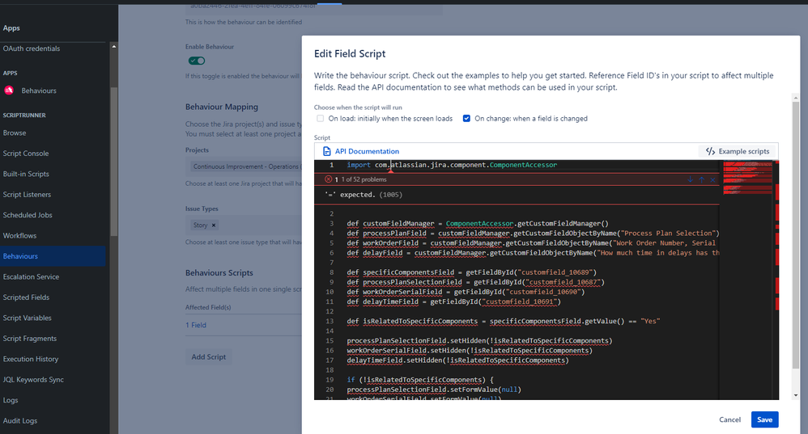Open OAuth credentials in sidebar
The width and height of the screenshot is (808, 434).
(32, 48)
